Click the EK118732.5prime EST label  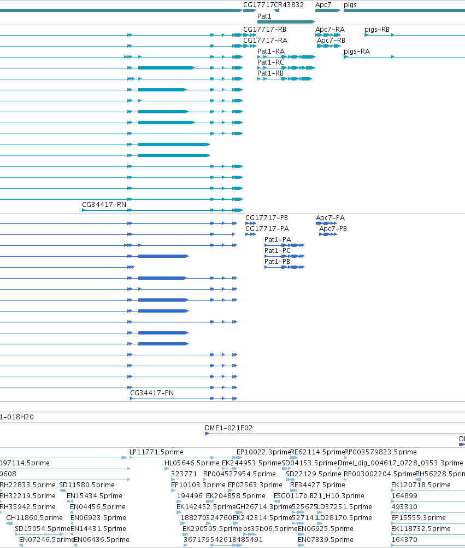421,528
